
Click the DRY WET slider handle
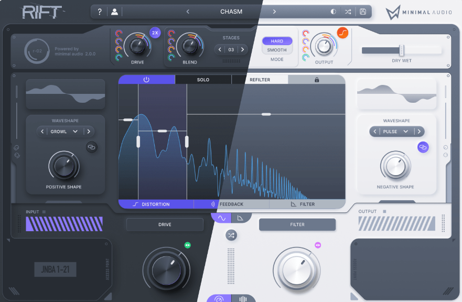tap(402, 50)
